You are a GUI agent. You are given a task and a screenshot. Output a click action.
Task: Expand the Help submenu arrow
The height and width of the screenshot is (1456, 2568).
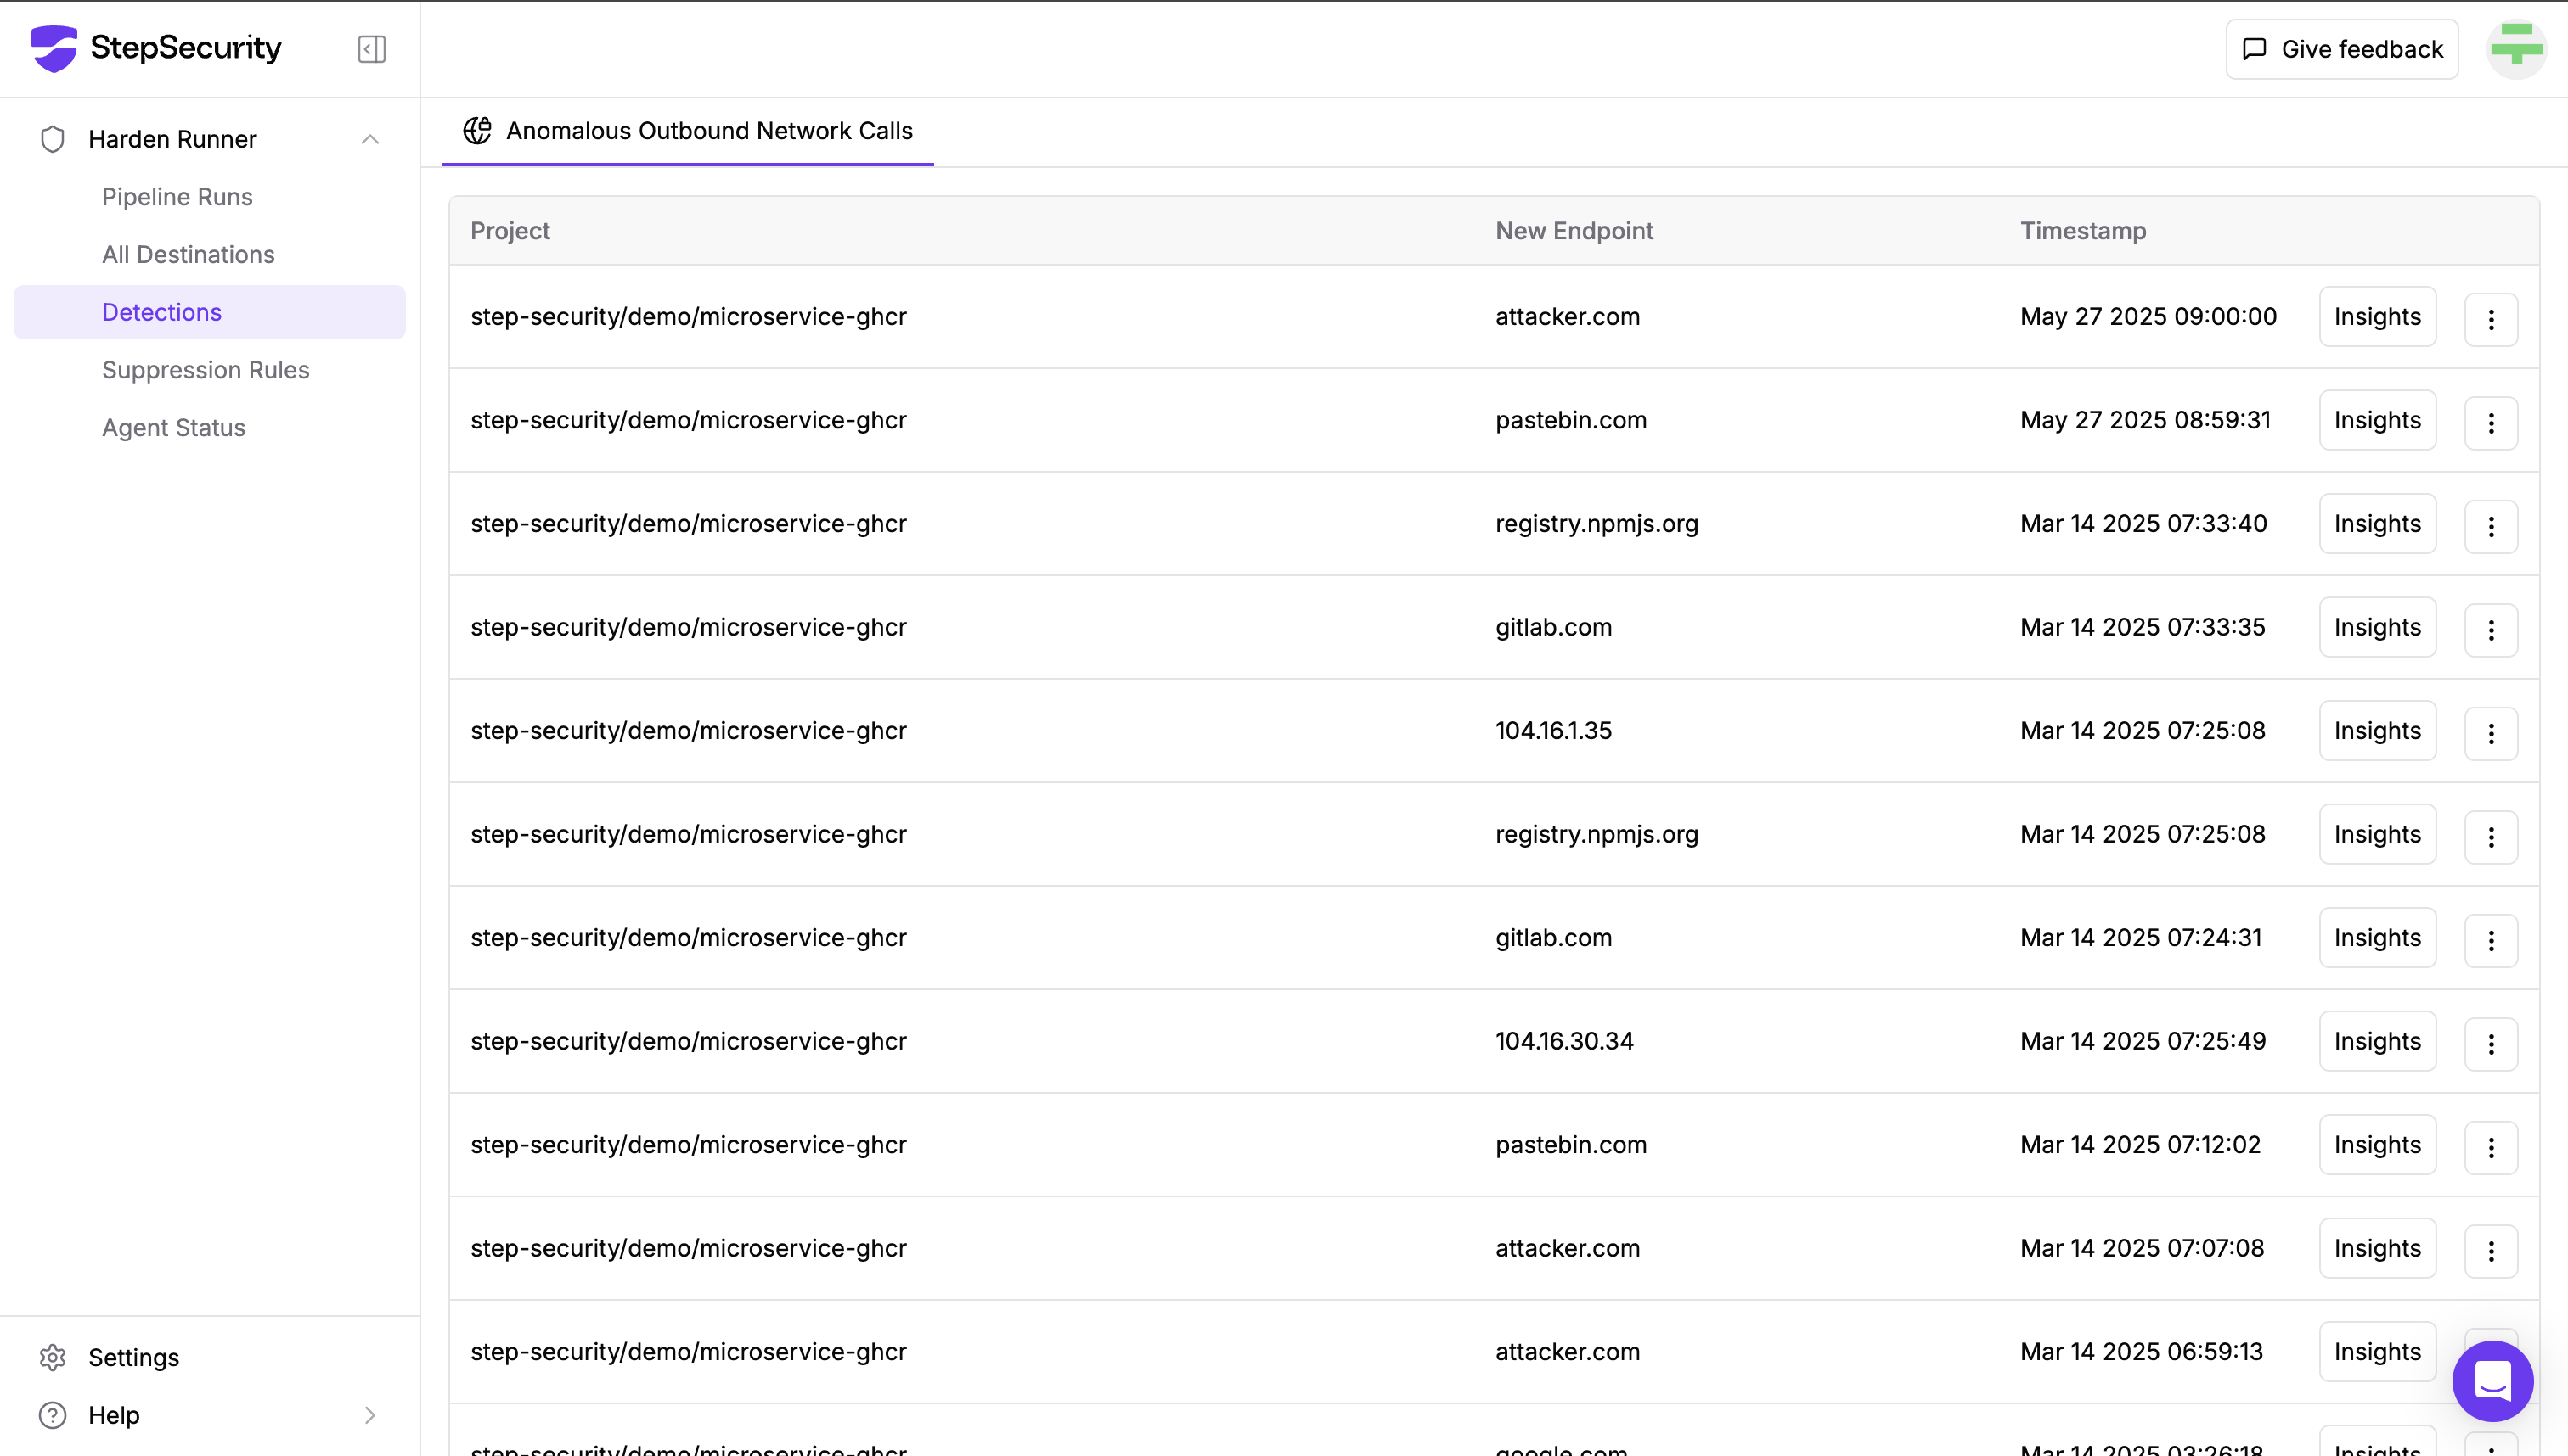tap(369, 1415)
